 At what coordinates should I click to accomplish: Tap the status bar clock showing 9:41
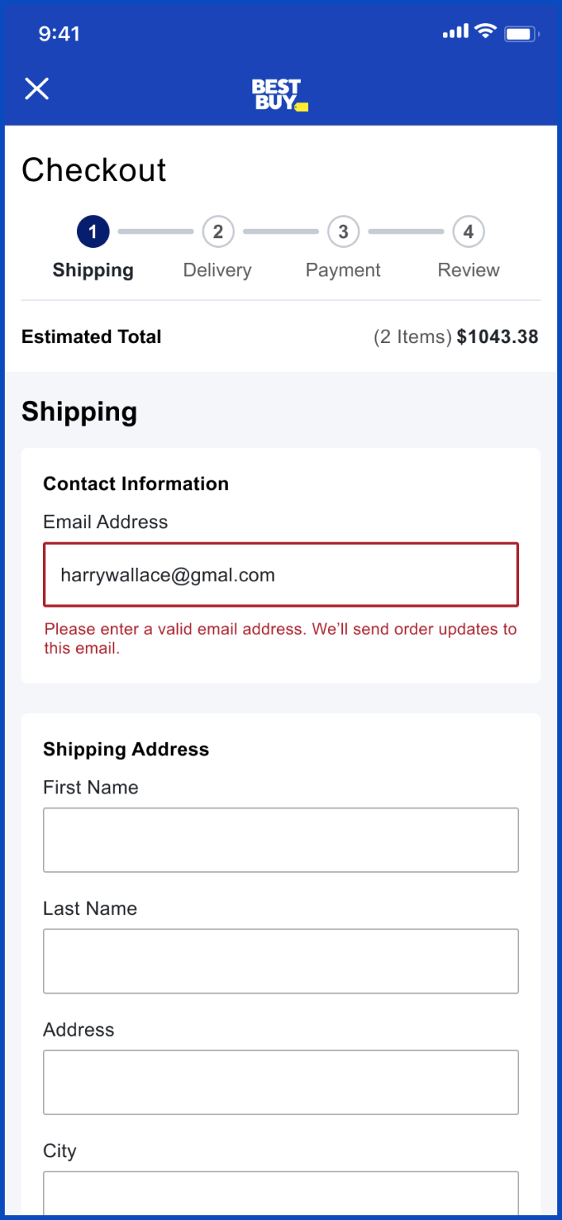(60, 33)
